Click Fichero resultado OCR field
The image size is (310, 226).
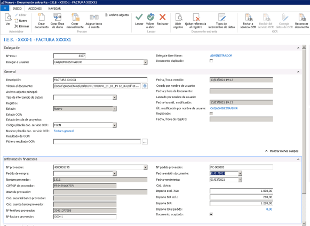(97, 142)
